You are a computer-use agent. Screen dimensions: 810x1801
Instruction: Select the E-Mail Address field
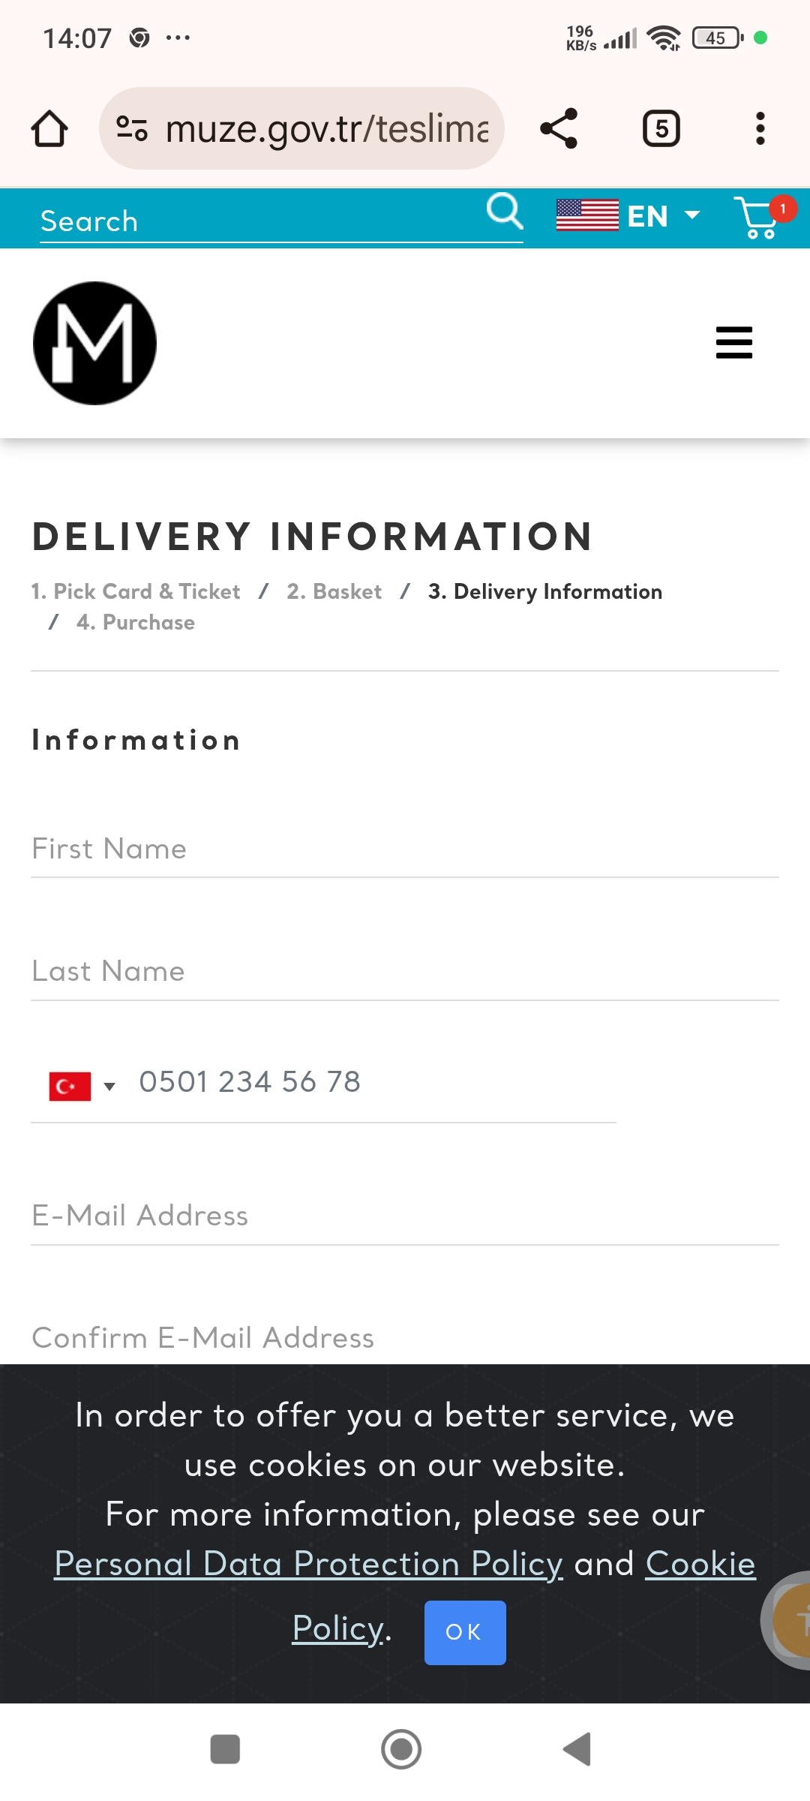pyautogui.click(x=405, y=1216)
